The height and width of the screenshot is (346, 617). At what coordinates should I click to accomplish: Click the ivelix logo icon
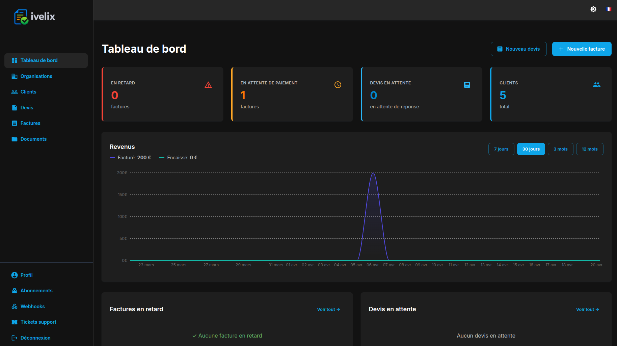[x=21, y=17]
